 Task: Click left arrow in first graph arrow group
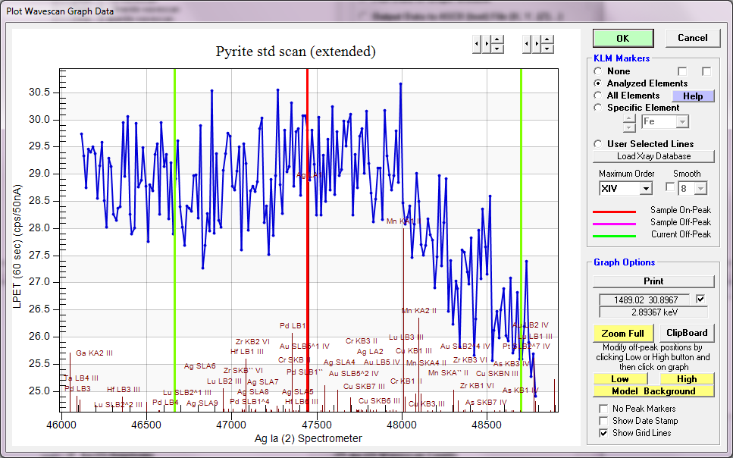[476, 44]
